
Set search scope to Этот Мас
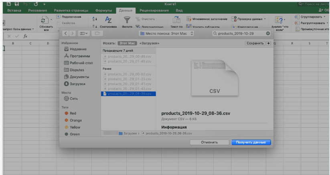click(x=128, y=43)
